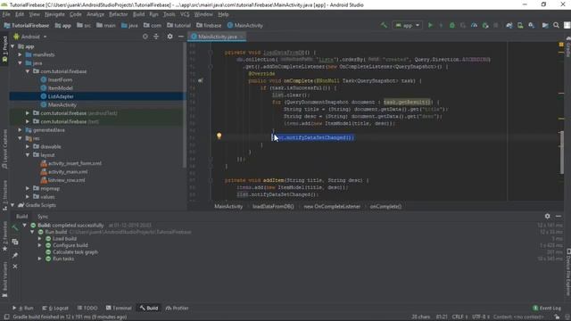Open the Logcat tool window

[x=55, y=308]
